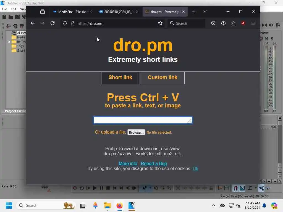Click the VEGAS Record button
The image size is (283, 212).
pyautogui.click(x=75, y=188)
